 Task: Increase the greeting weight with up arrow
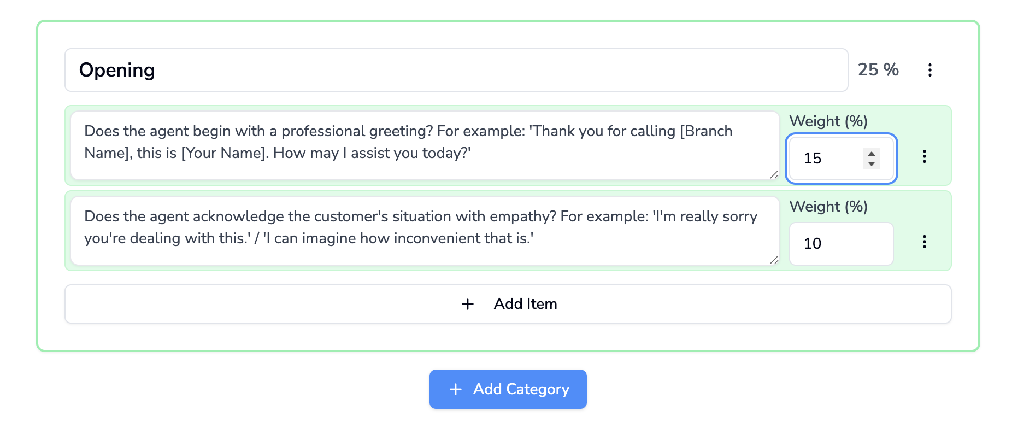(x=872, y=154)
